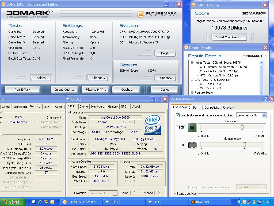Click taskbar clock 19.58
The image size is (274, 206).
pos(267,202)
